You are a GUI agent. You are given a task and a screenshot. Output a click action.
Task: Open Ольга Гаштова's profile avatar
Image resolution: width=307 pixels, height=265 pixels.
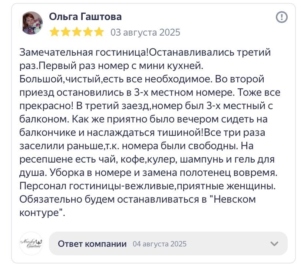click(31, 23)
